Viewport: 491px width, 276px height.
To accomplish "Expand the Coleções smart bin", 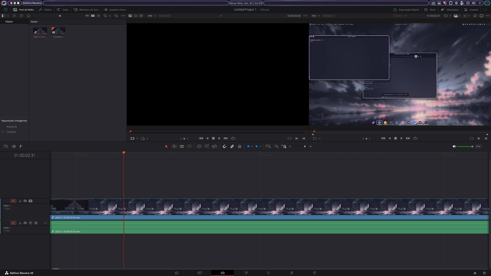I will (3, 132).
